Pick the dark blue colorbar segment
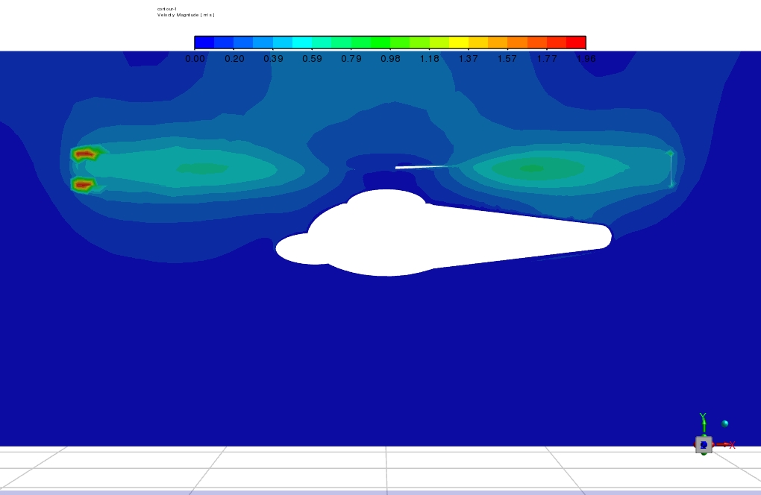 [x=204, y=42]
